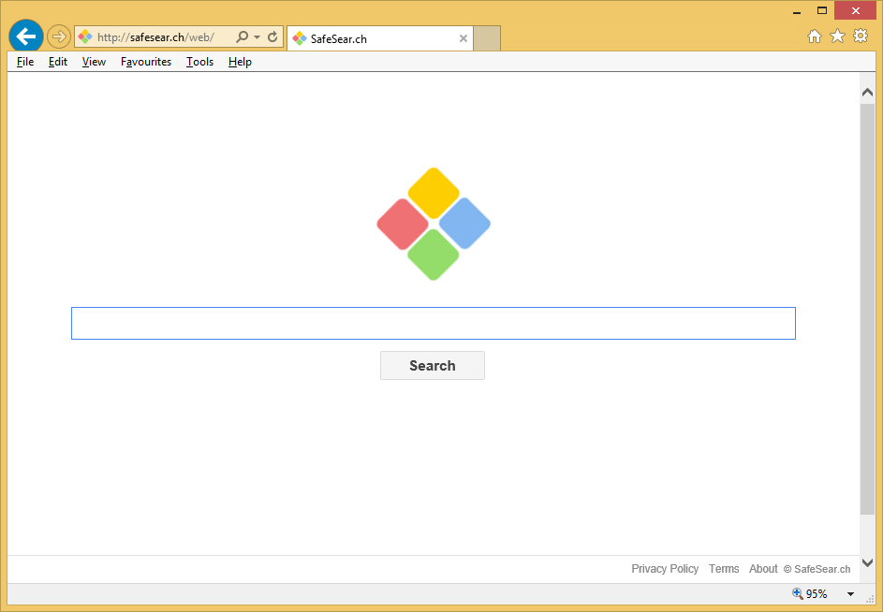Open the Favourites menu

coord(146,62)
